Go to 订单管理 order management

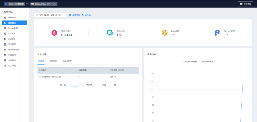(12, 44)
